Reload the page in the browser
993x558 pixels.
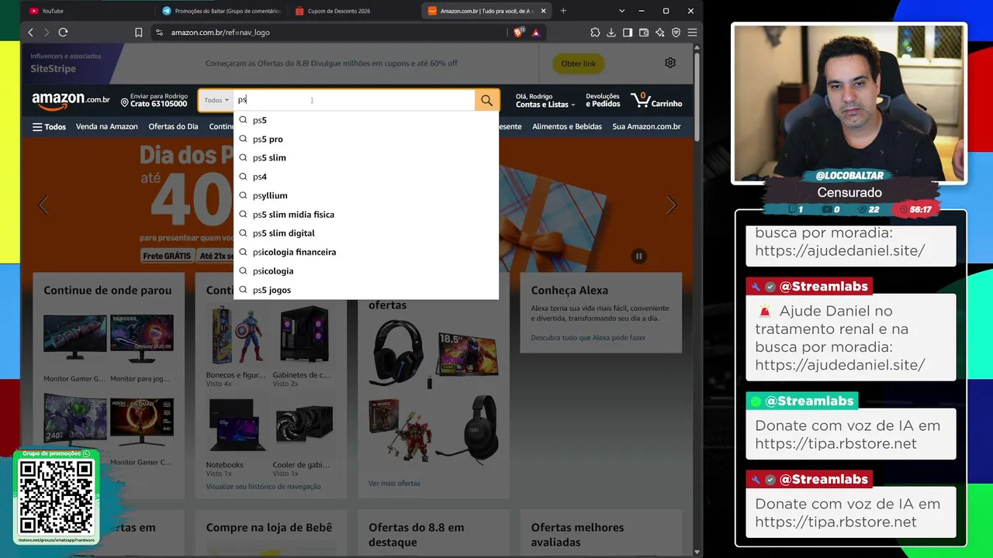pos(63,33)
